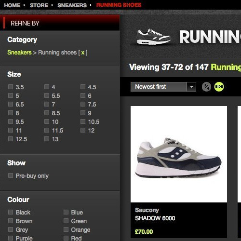Toggle size 11.5 checkbox
This screenshot has width=241, height=241.
(47, 130)
